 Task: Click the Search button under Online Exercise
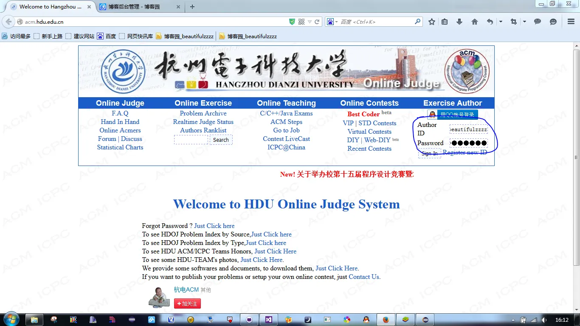(221, 140)
